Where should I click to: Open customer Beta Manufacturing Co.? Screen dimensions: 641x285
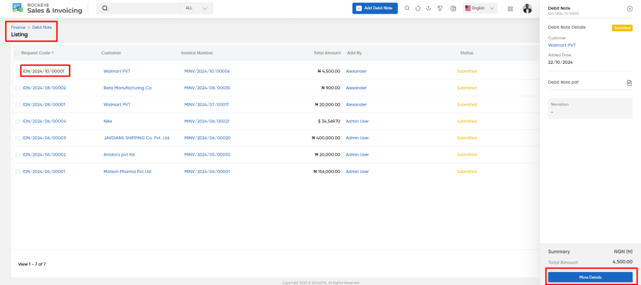128,87
